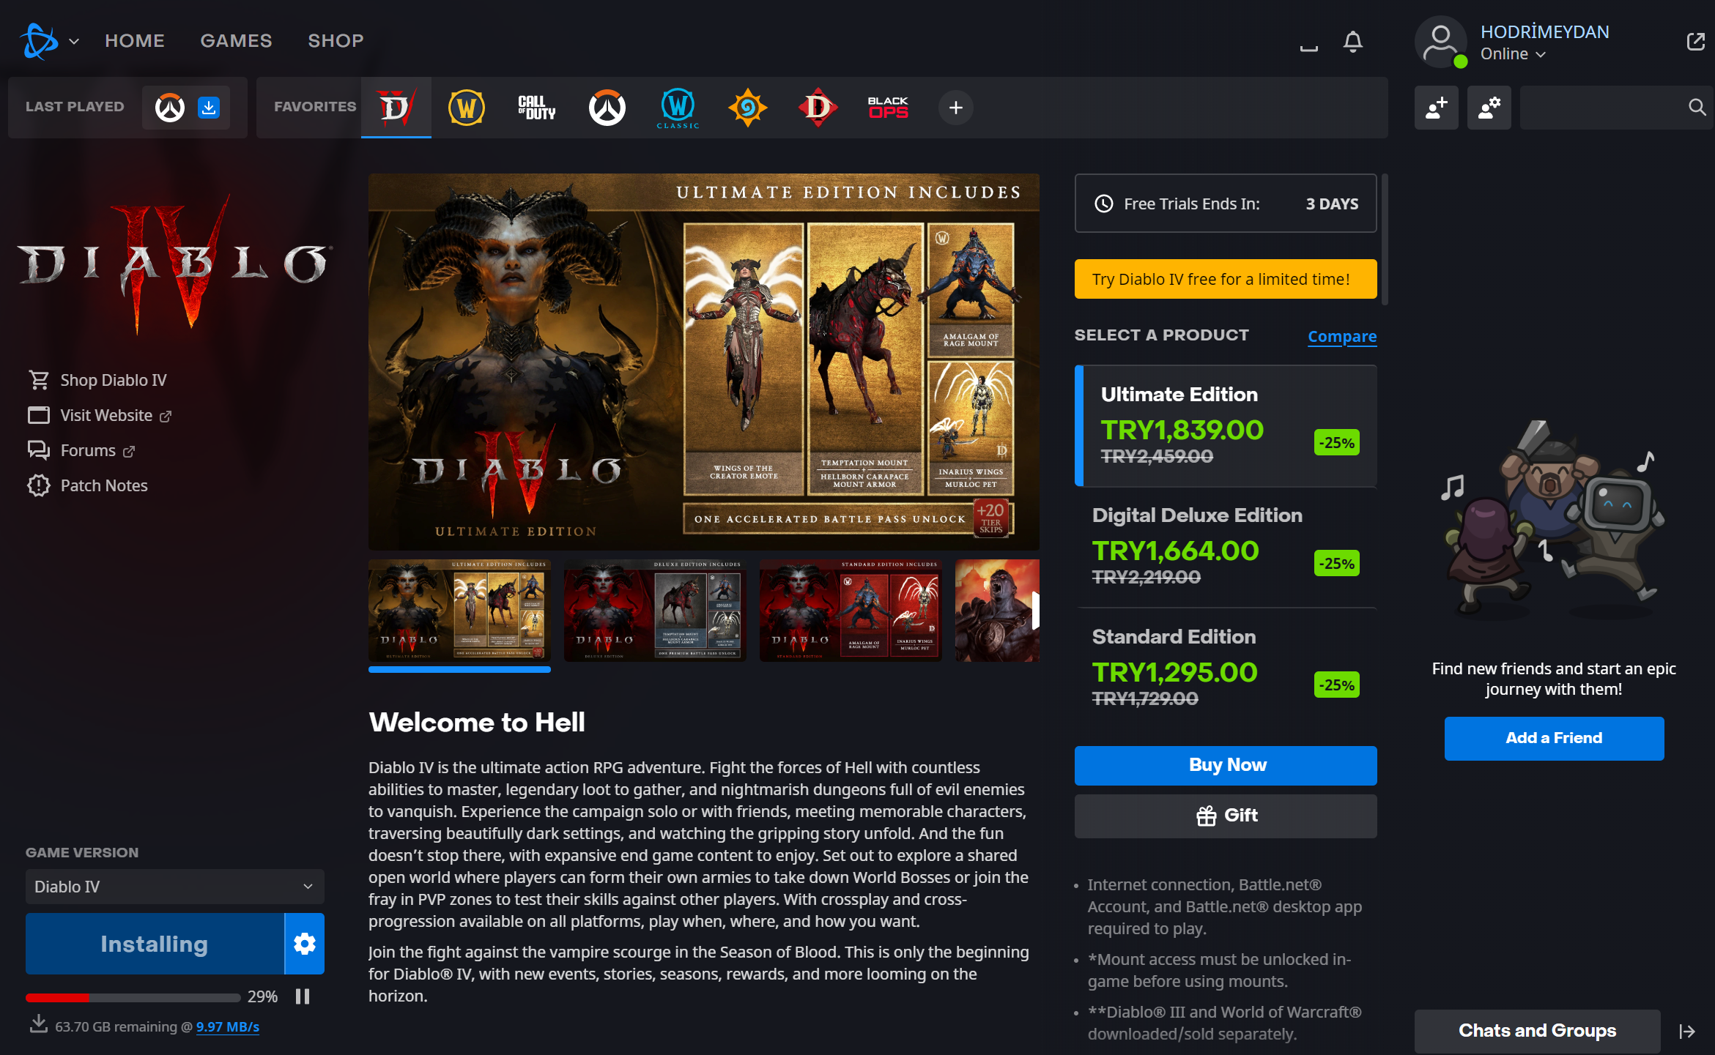
Task: Expand the Online status dropdown
Action: (x=1513, y=54)
